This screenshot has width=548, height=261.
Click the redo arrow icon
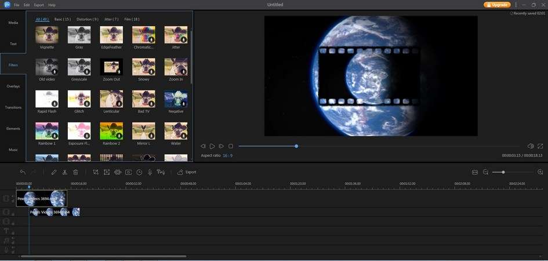point(34,172)
